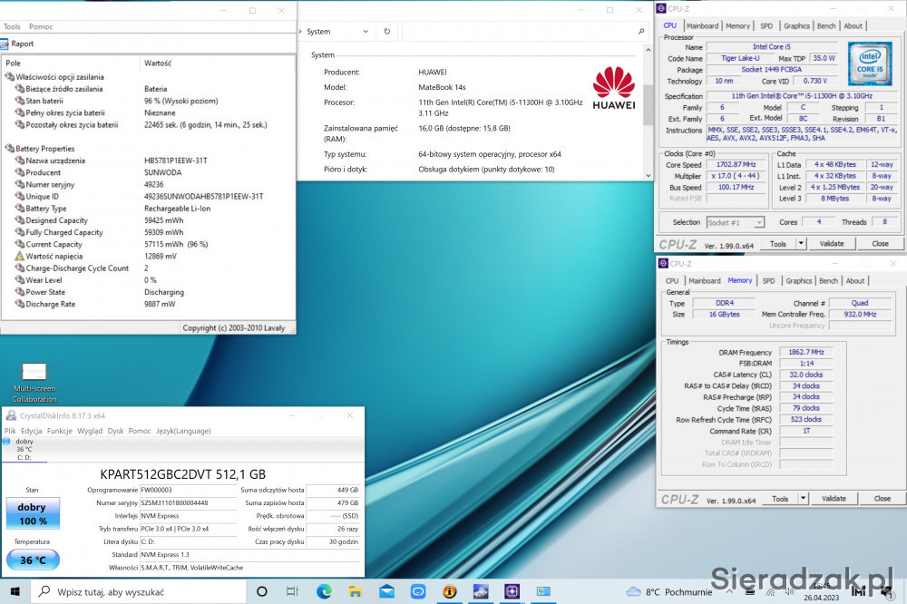Click the Battery Properties group icon
The width and height of the screenshot is (907, 604).
tap(10, 149)
